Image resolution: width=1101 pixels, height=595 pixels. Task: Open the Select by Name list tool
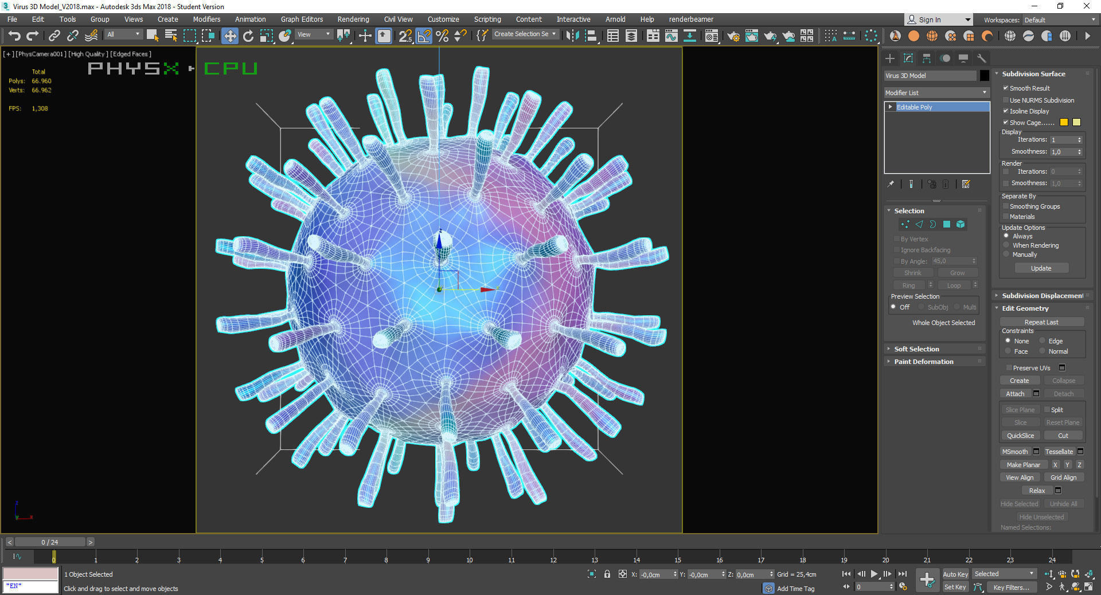[171, 36]
